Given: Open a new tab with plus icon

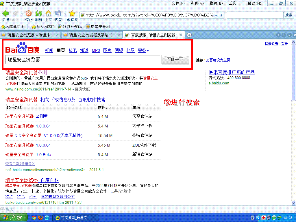Looking at the screenshot, I should point(189,35).
